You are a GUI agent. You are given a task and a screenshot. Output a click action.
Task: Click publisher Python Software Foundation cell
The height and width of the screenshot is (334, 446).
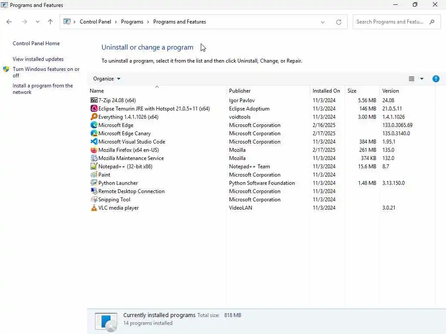(262, 183)
